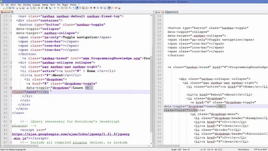
Task: Open the Replace dialog icon
Action: (50, 8)
